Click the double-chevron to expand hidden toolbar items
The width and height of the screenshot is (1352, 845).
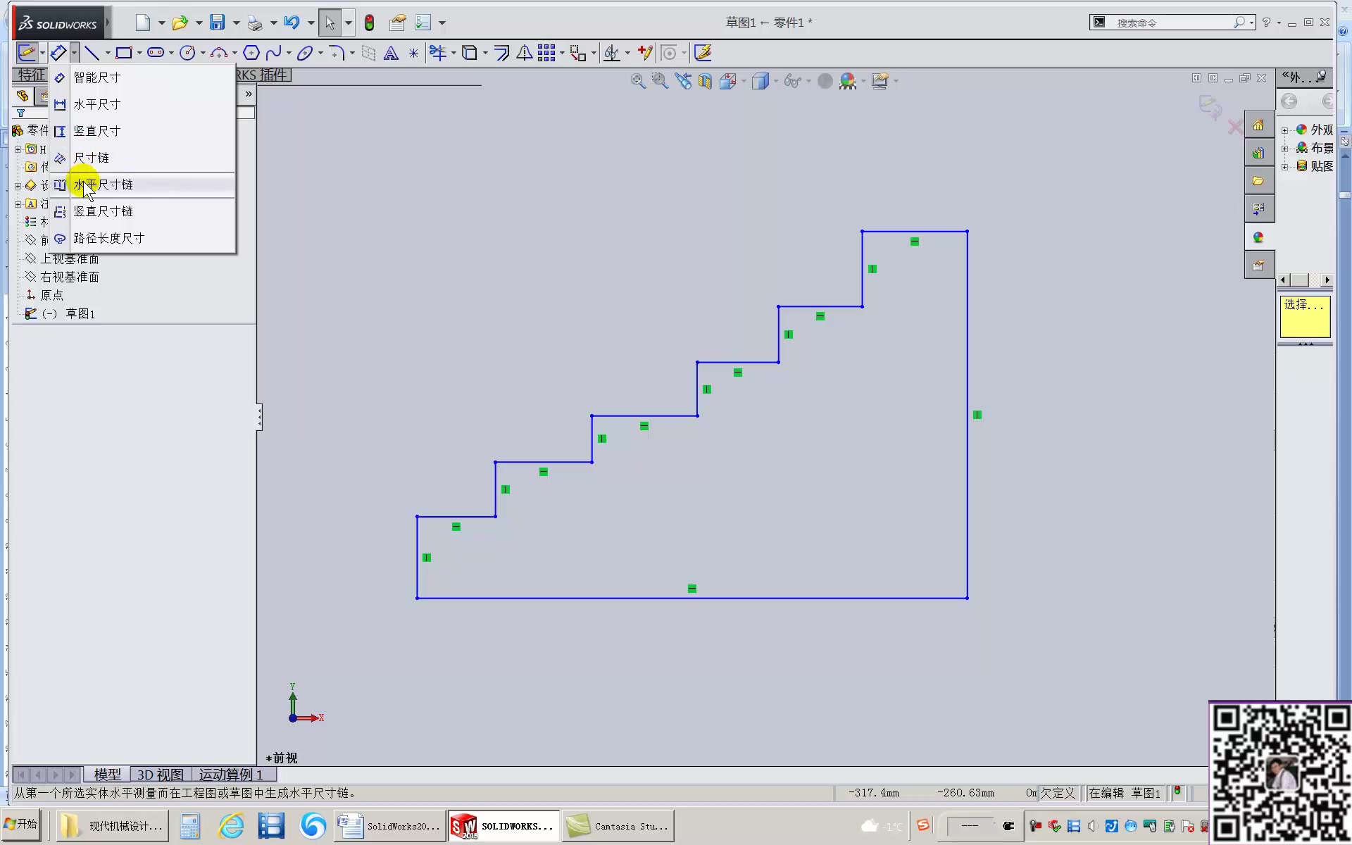248,93
